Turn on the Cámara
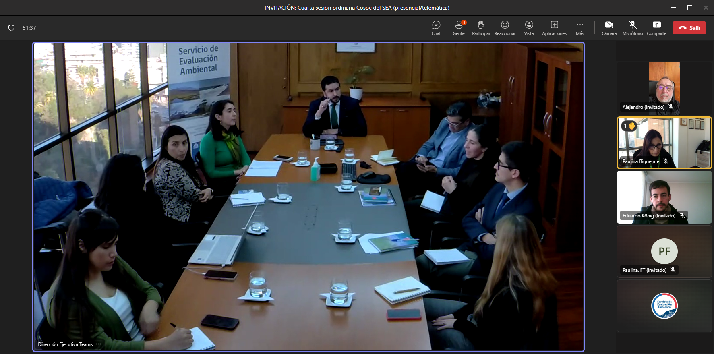This screenshot has height=354, width=714. (609, 28)
